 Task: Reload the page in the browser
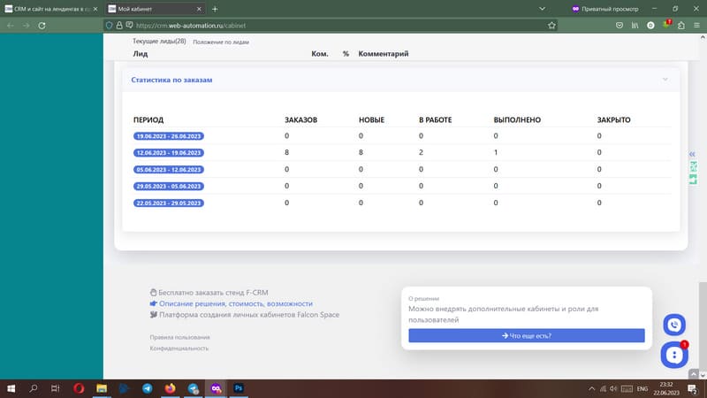click(x=42, y=26)
